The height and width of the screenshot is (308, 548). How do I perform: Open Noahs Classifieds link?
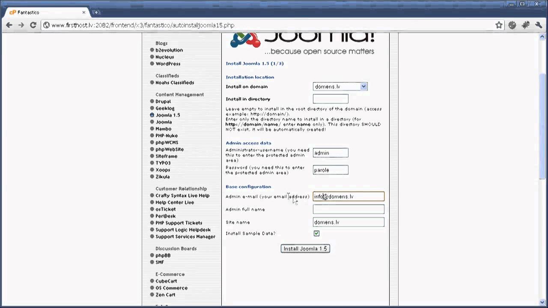175,83
